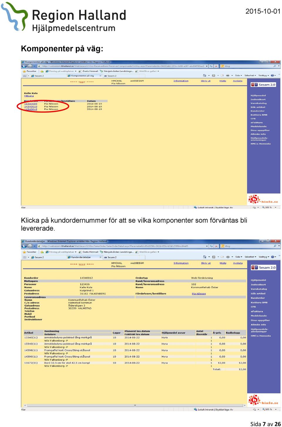Click the home icon in Komponenter på väg toolbar
Screen dimensions: 282x427
point(204,75)
